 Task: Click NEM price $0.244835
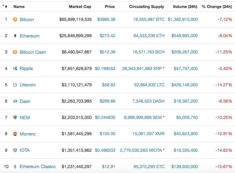click(x=105, y=117)
